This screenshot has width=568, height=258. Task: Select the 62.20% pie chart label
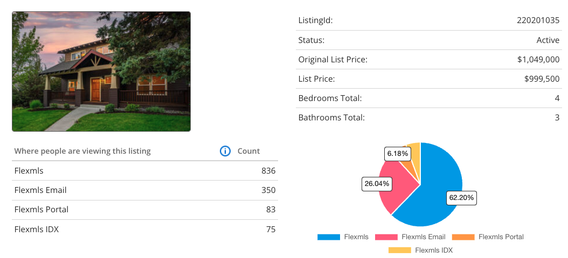click(461, 198)
